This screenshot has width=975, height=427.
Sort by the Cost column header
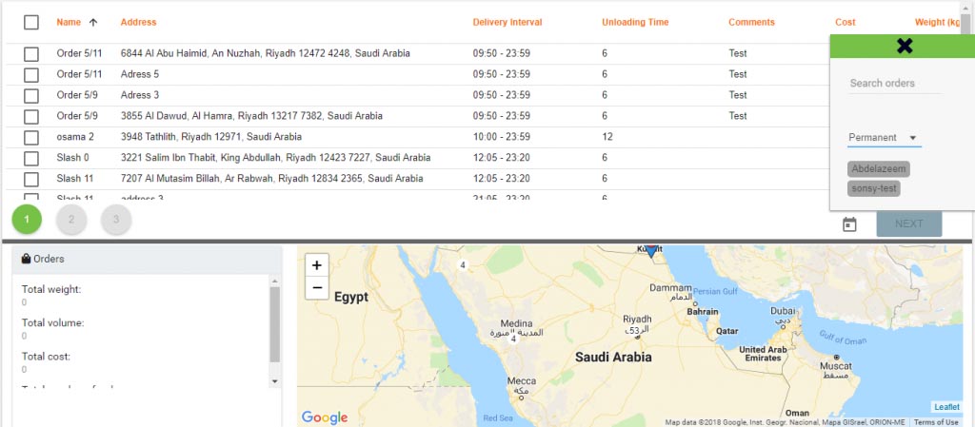click(846, 22)
